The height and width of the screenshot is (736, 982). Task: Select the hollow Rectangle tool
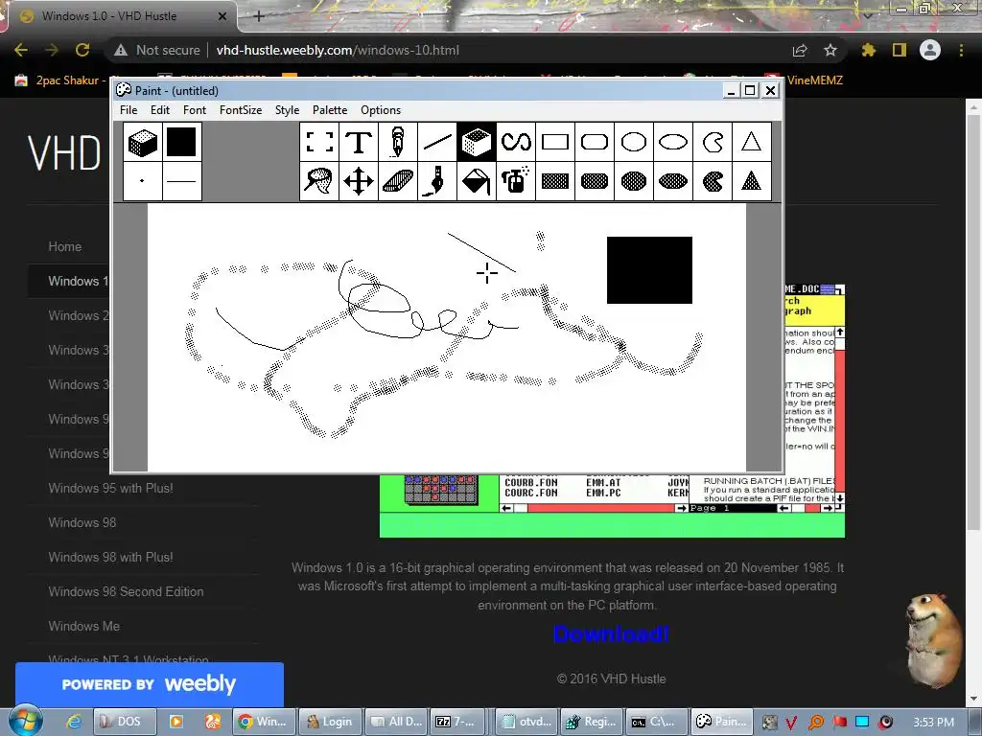tap(555, 142)
